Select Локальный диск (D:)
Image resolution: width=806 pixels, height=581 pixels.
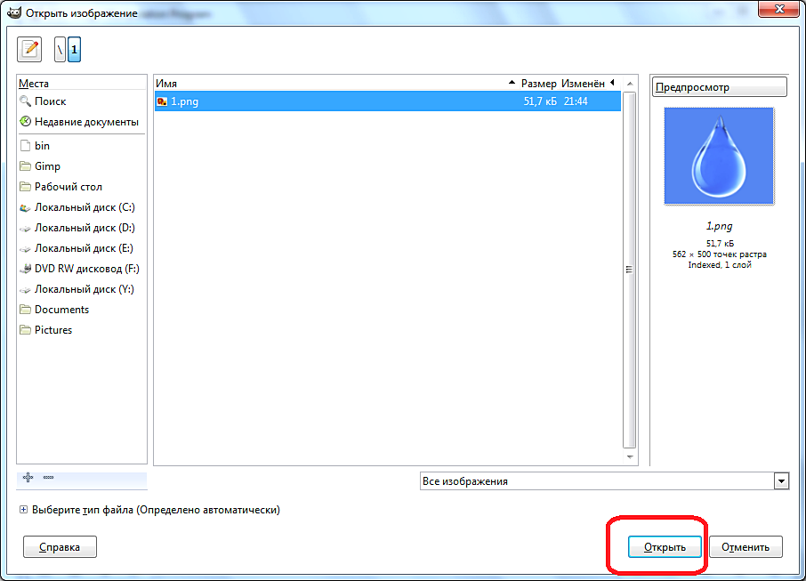[82, 228]
